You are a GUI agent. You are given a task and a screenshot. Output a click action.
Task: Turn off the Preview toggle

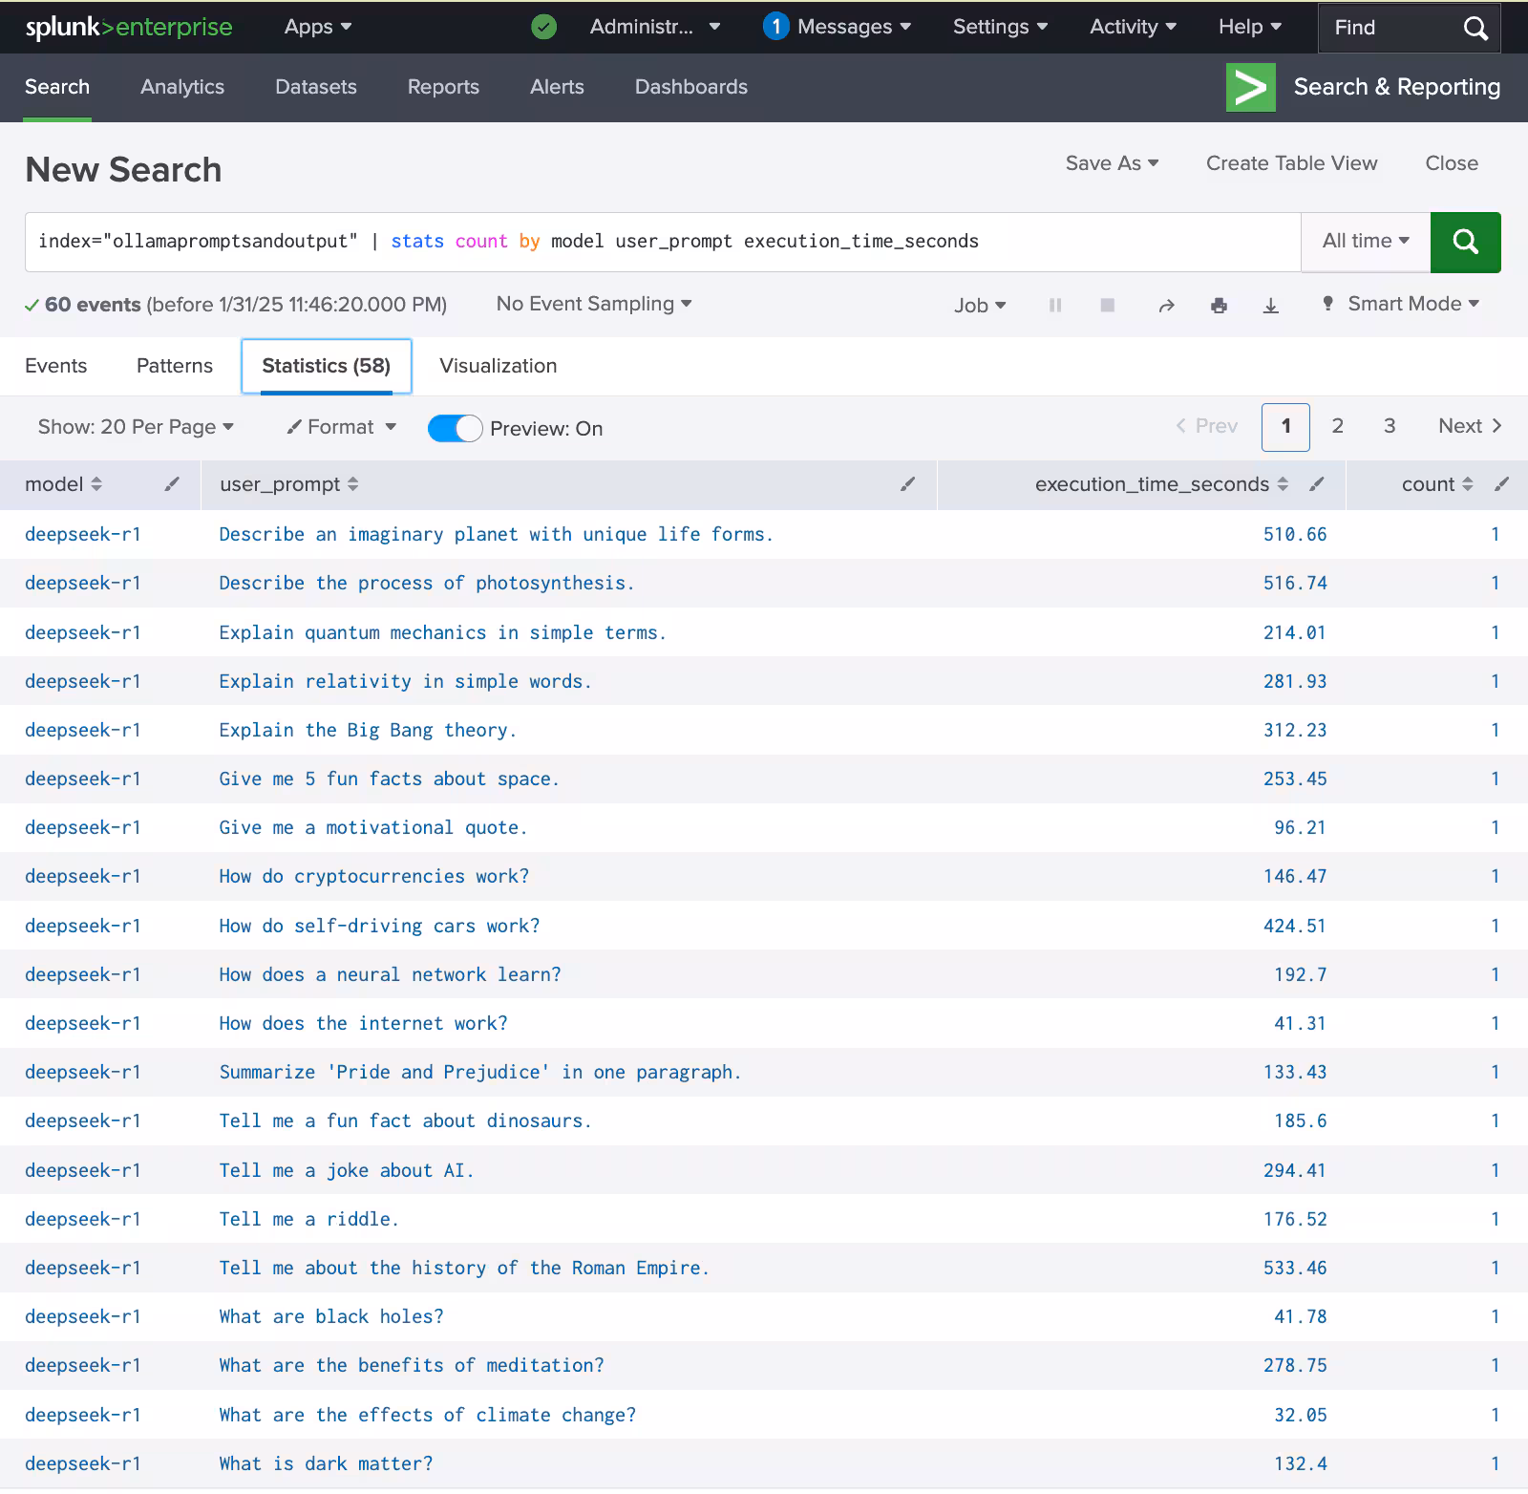pyautogui.click(x=455, y=428)
